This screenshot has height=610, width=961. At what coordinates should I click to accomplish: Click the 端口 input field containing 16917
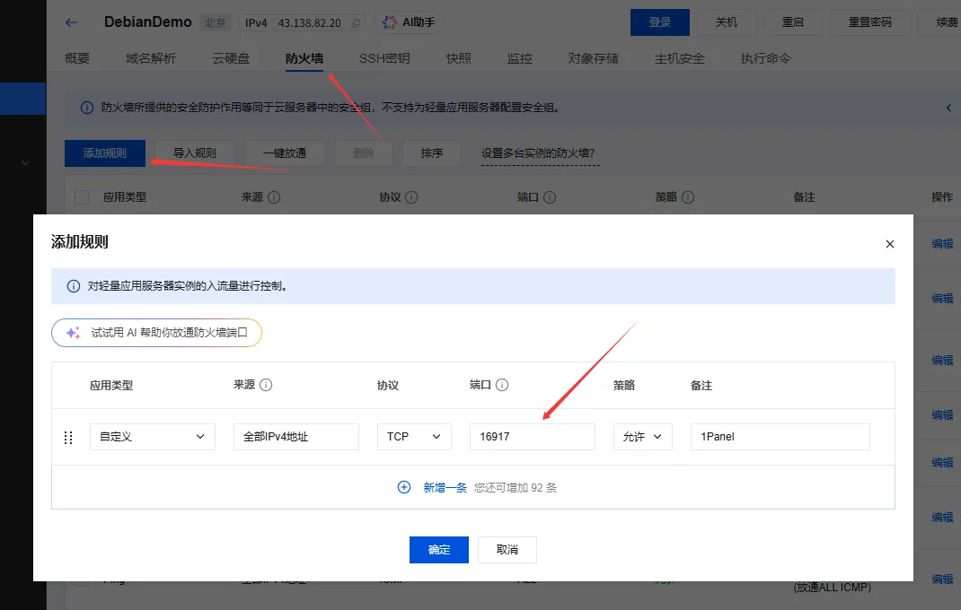click(532, 437)
